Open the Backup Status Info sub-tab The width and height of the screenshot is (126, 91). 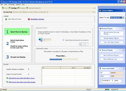coord(41,12)
